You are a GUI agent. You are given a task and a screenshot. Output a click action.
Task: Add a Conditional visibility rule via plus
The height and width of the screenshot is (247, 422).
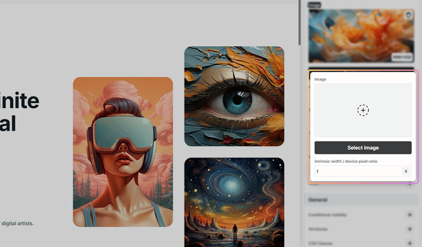(x=410, y=215)
